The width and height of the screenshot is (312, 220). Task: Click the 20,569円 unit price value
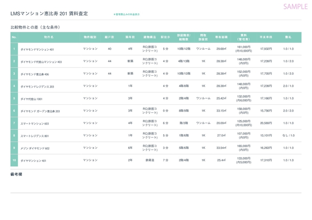[266, 123]
